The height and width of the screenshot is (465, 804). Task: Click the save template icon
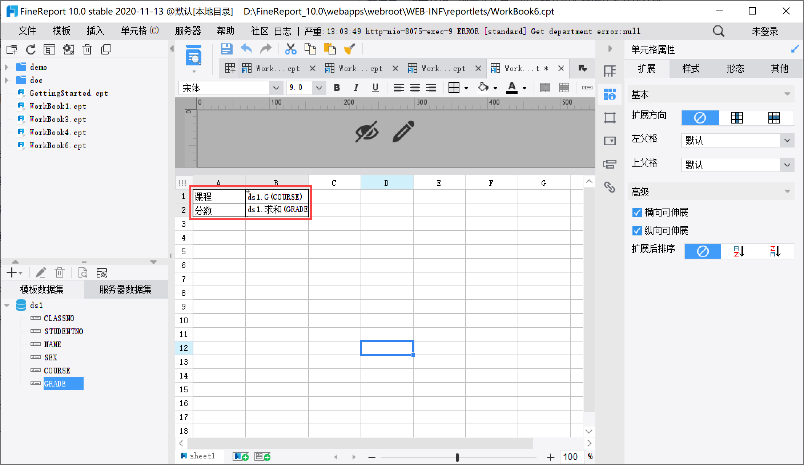226,49
